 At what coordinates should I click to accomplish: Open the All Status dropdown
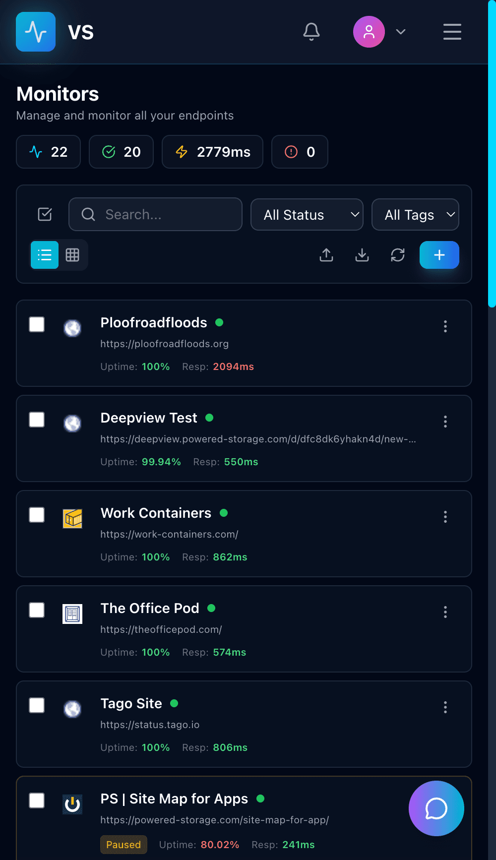(x=307, y=215)
